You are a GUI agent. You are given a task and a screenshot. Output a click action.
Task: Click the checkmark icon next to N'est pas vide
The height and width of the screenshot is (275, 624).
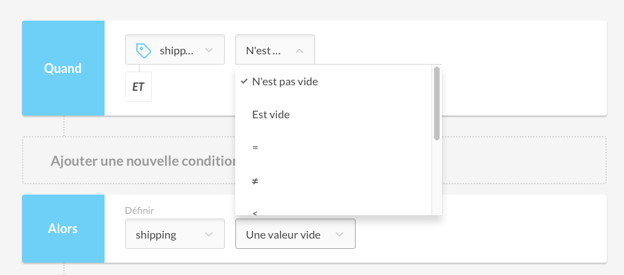[244, 81]
